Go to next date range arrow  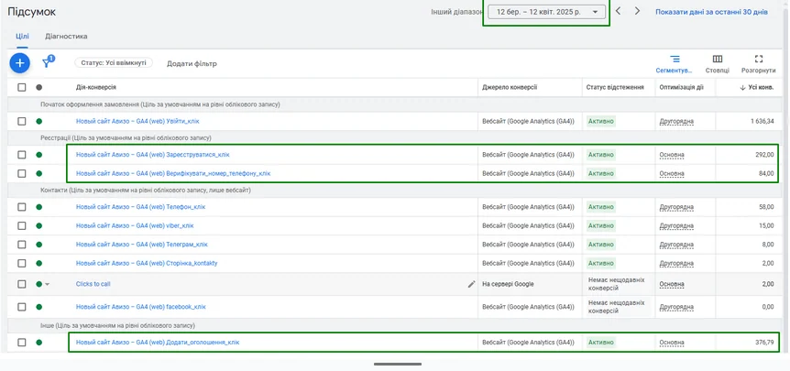tap(637, 11)
